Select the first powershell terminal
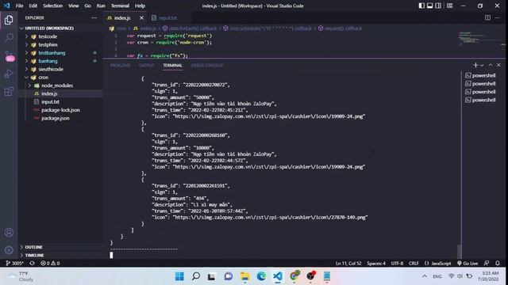 tap(480, 75)
